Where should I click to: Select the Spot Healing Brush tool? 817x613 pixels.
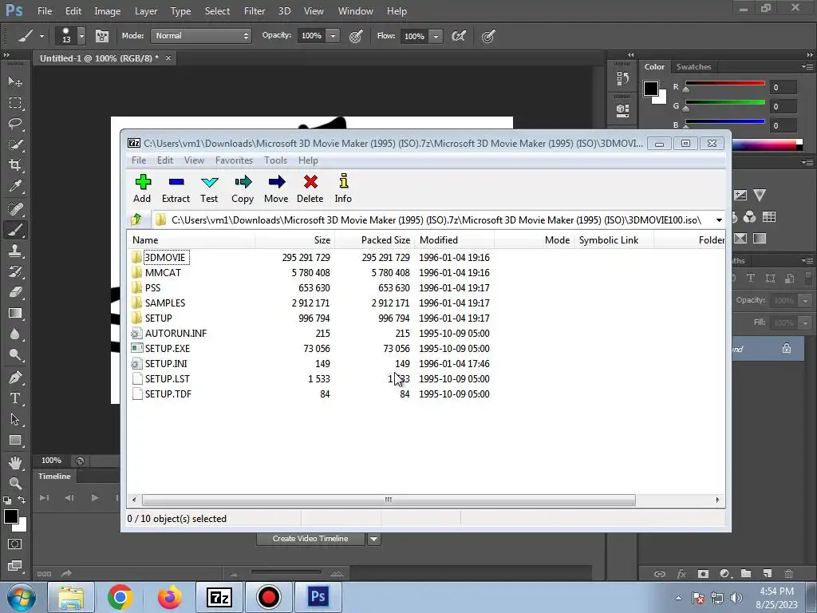pyautogui.click(x=15, y=209)
